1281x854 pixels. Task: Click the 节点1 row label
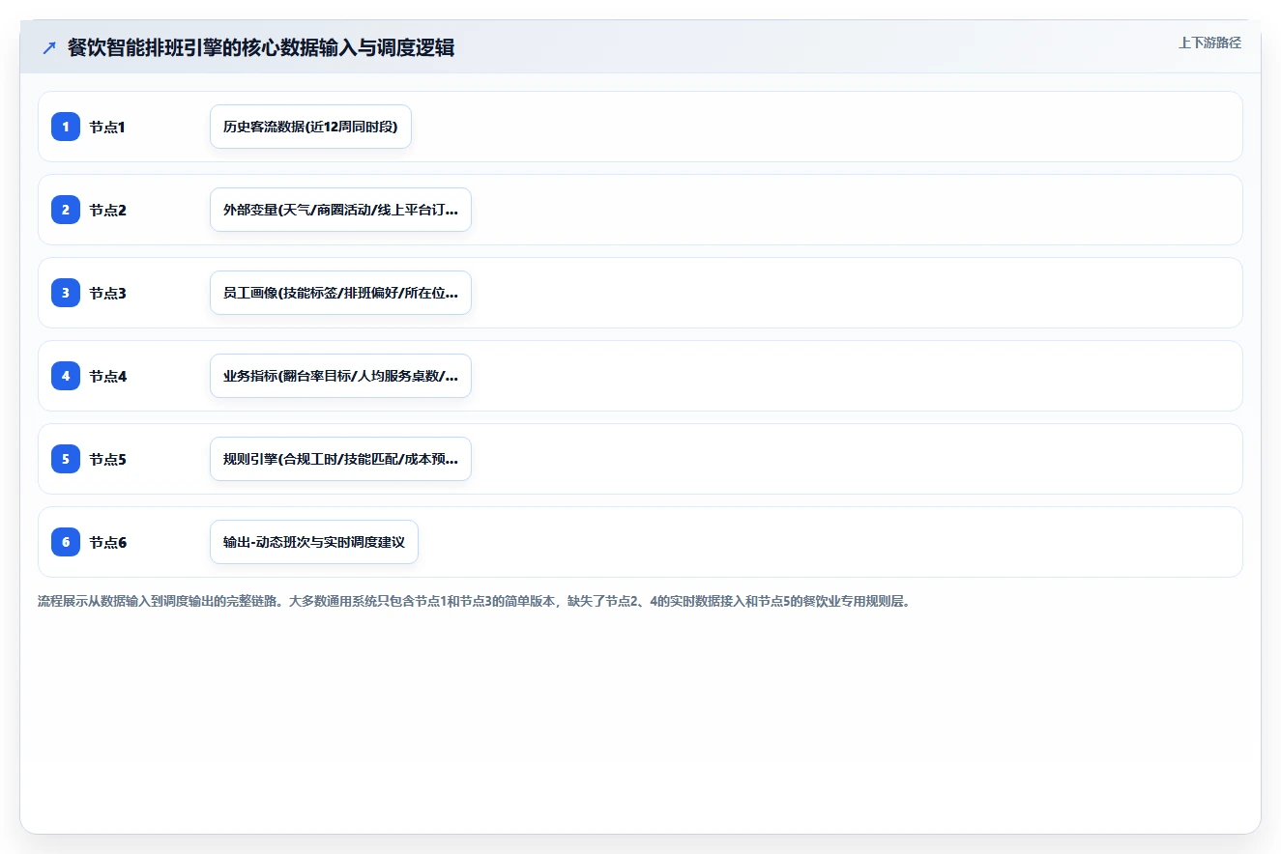click(x=107, y=127)
